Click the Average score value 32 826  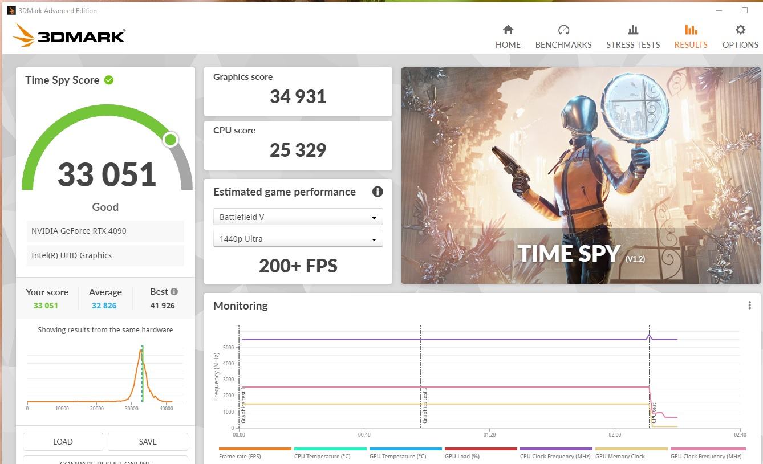[104, 306]
